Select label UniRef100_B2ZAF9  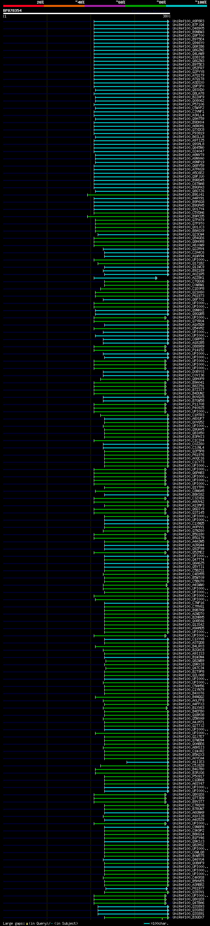click(x=188, y=97)
